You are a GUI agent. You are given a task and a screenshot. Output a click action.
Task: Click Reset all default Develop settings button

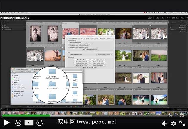(90, 49)
